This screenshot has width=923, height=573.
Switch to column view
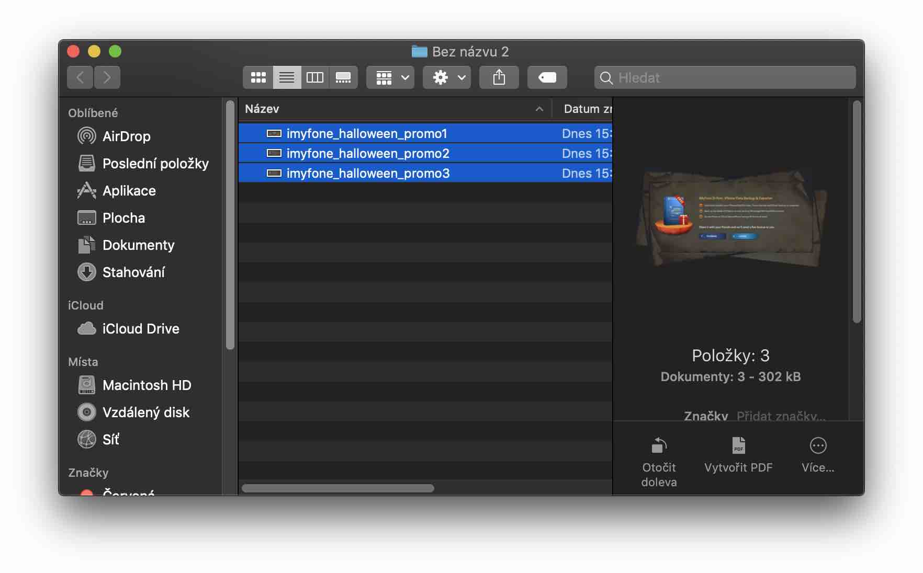(315, 77)
